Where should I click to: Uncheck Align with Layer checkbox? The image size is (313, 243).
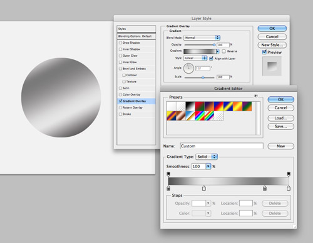[x=211, y=58]
